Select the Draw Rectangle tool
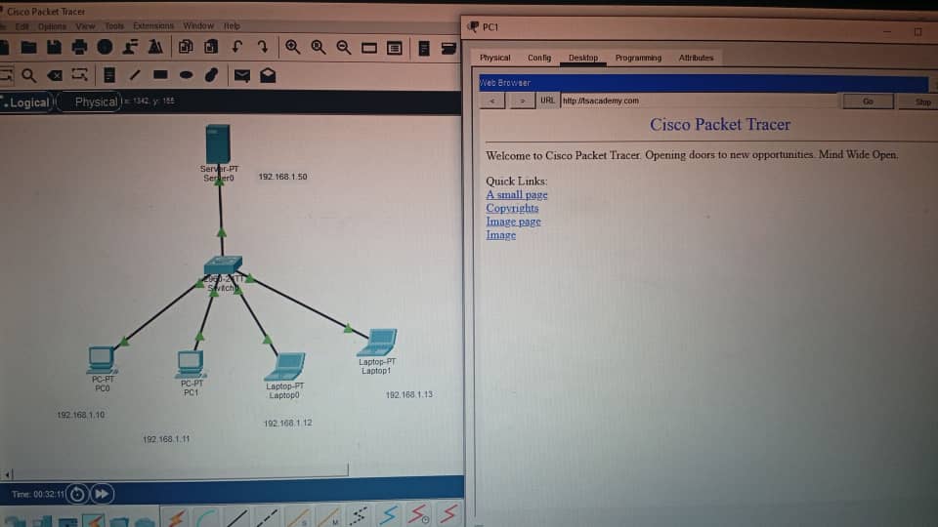 pos(160,75)
